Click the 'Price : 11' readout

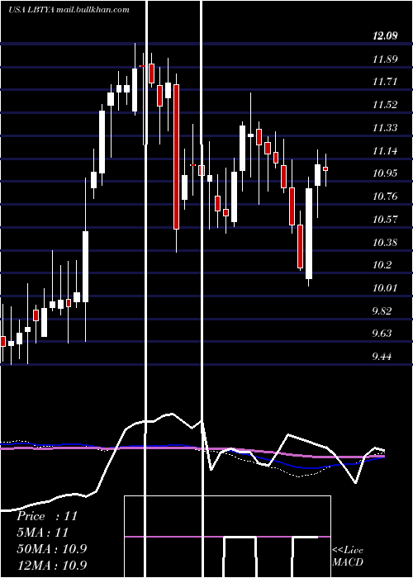pos(47,516)
